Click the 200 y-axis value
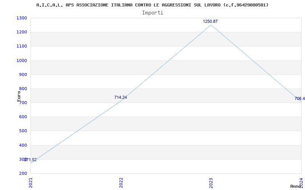This screenshot has width=305, height=190. click(23, 173)
